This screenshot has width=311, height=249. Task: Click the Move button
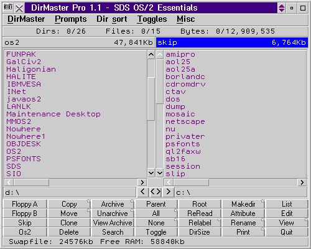(69, 214)
